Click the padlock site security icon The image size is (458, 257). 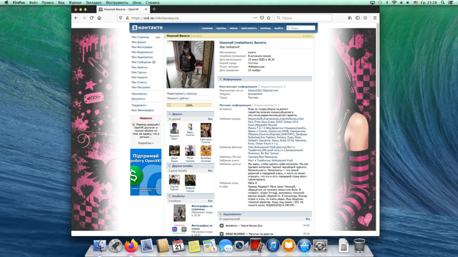pos(127,18)
